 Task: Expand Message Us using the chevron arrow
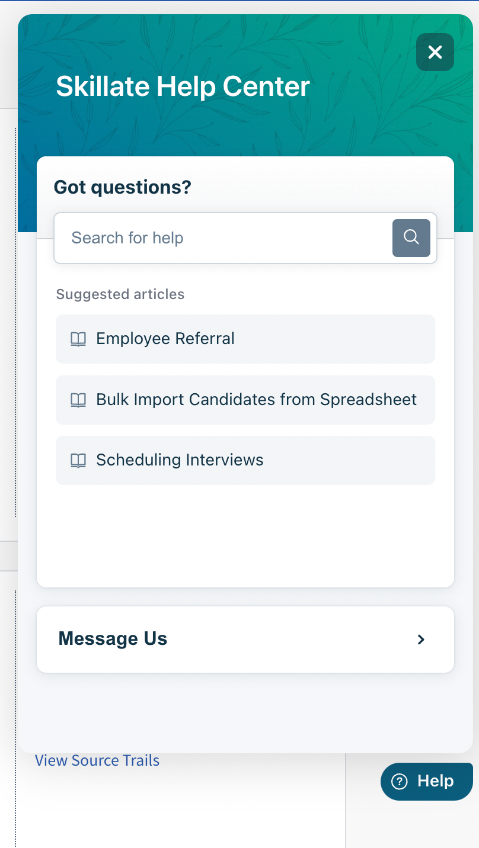[421, 640]
